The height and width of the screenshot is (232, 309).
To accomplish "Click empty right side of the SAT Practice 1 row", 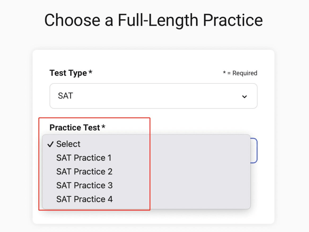I will coord(195,158).
